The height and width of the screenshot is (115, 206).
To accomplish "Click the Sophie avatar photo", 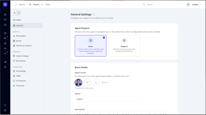I will (79, 83).
